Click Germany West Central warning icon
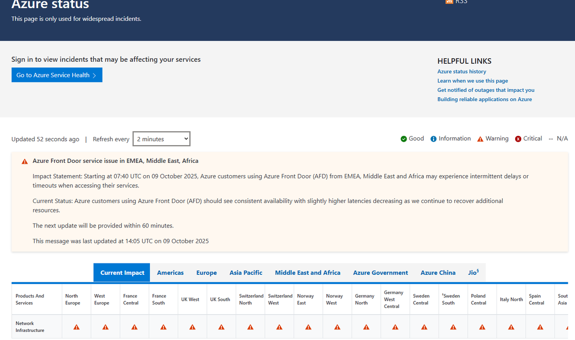This screenshot has height=340, width=575. [x=395, y=327]
